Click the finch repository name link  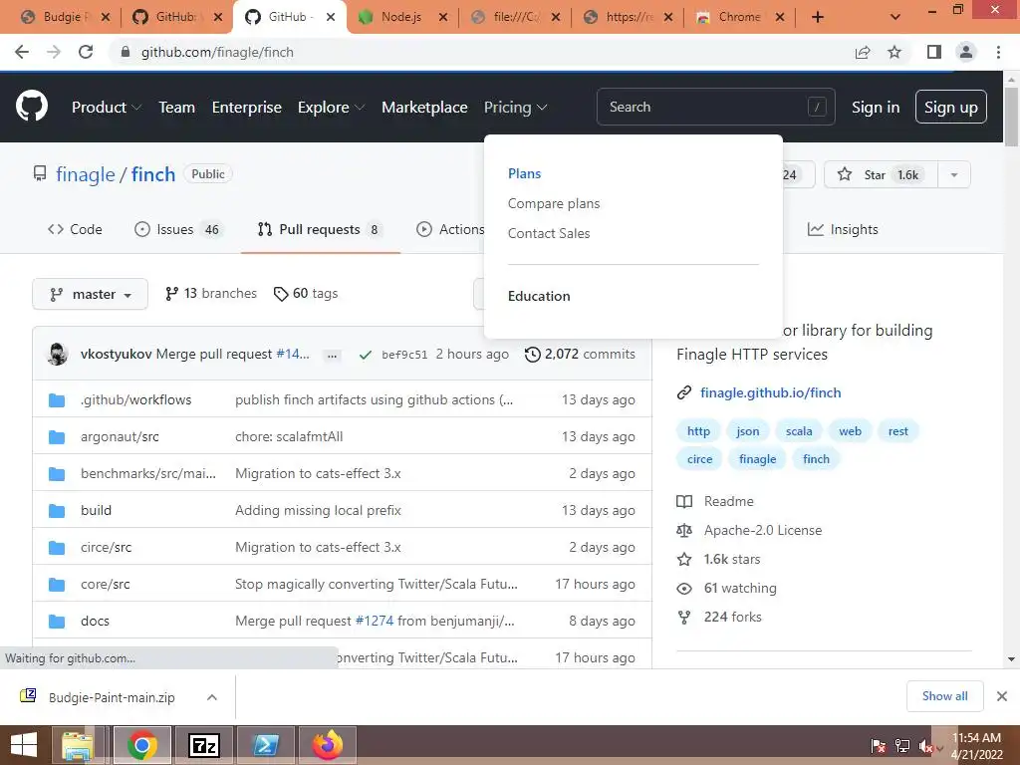(152, 174)
